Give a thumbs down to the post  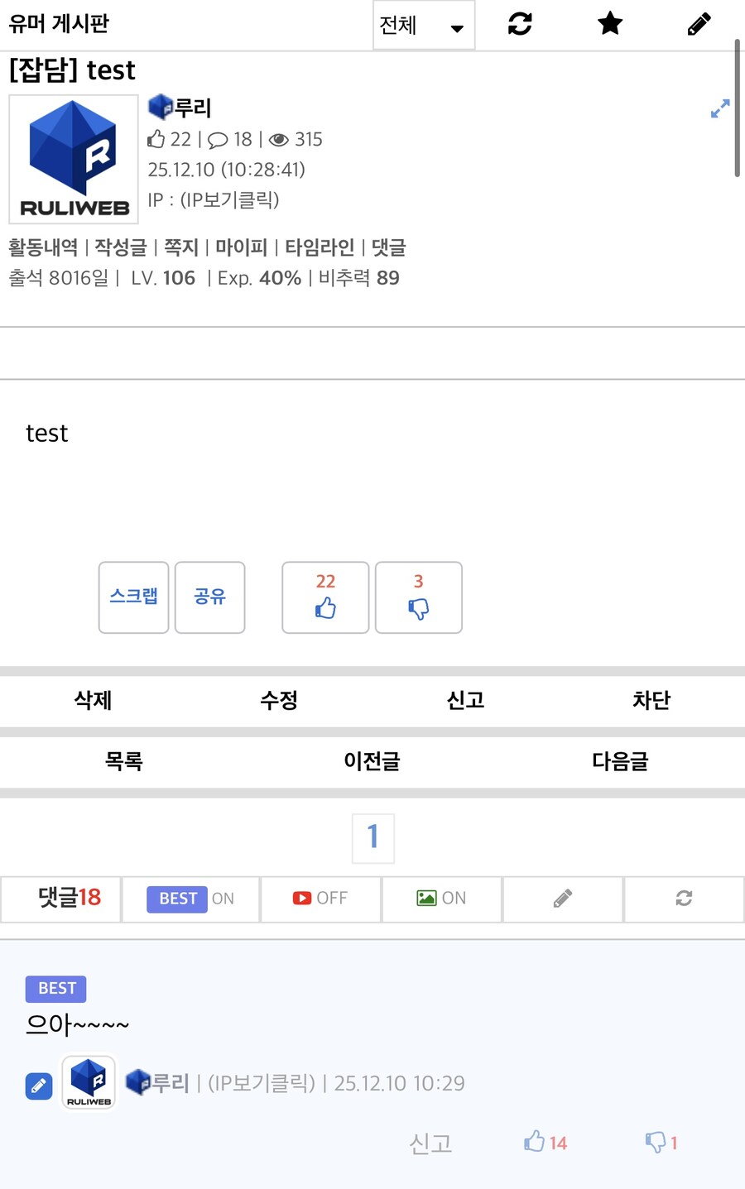point(418,597)
